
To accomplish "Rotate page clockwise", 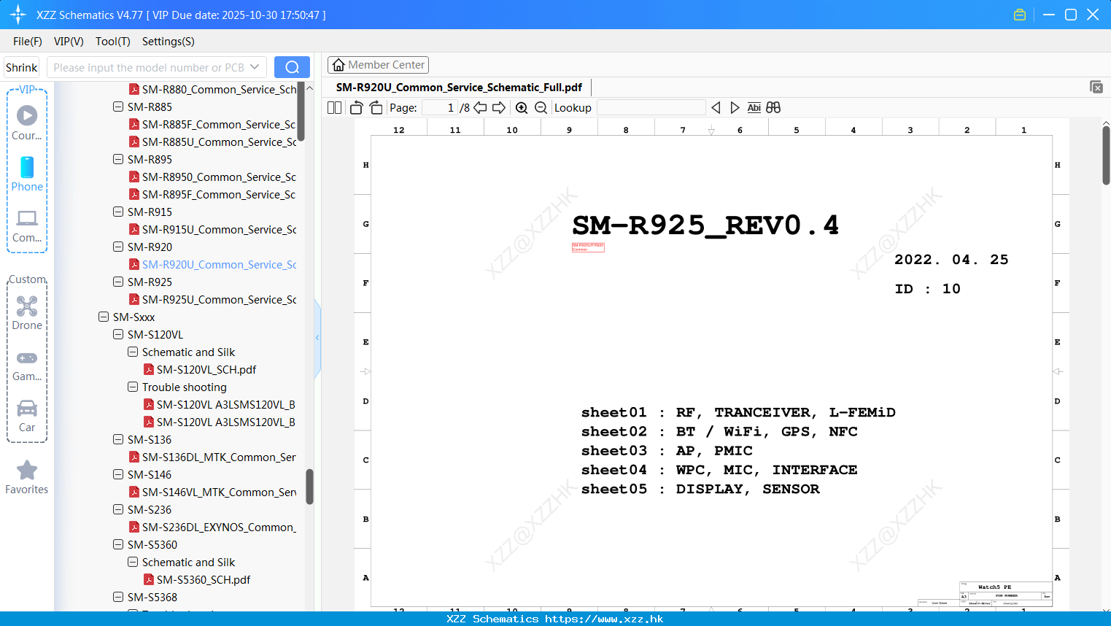I will 376,108.
